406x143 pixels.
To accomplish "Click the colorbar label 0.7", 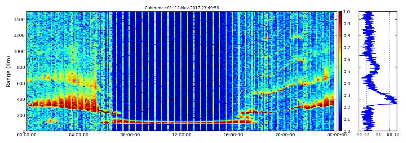I will (347, 48).
